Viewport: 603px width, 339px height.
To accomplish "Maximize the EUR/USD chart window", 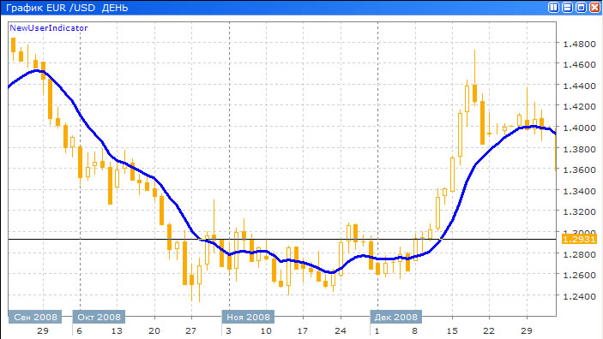I will [581, 8].
